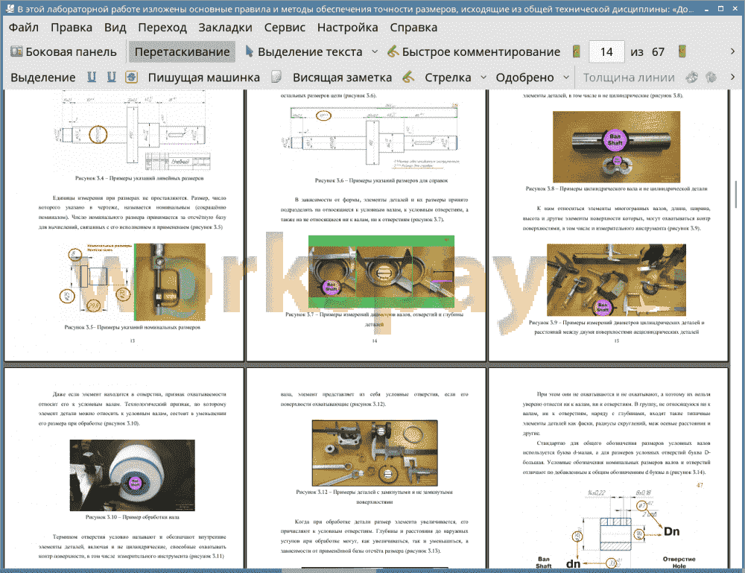Go to the previous page icon
Viewport: 745px width, 573px height.
click(577, 52)
